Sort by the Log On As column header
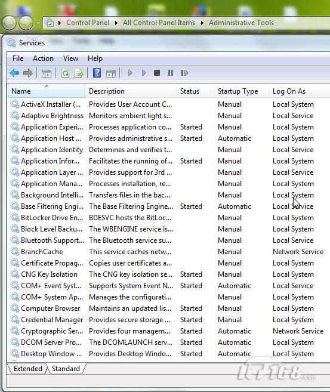The image size is (330, 392). click(x=300, y=91)
